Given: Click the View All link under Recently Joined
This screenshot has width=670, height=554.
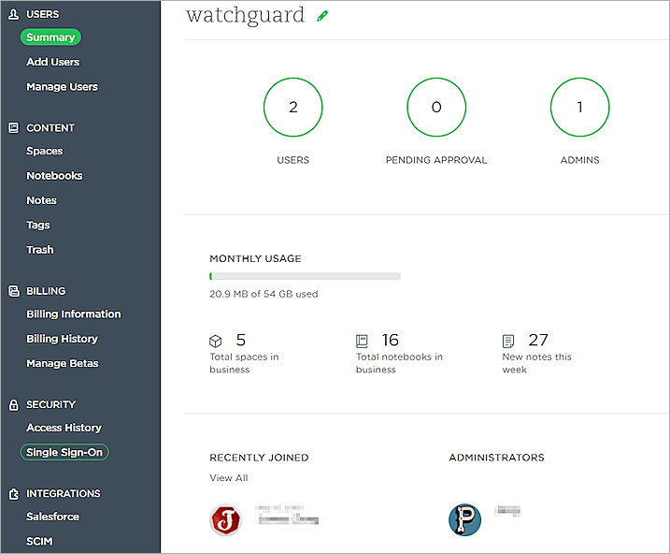Looking at the screenshot, I should (x=229, y=478).
